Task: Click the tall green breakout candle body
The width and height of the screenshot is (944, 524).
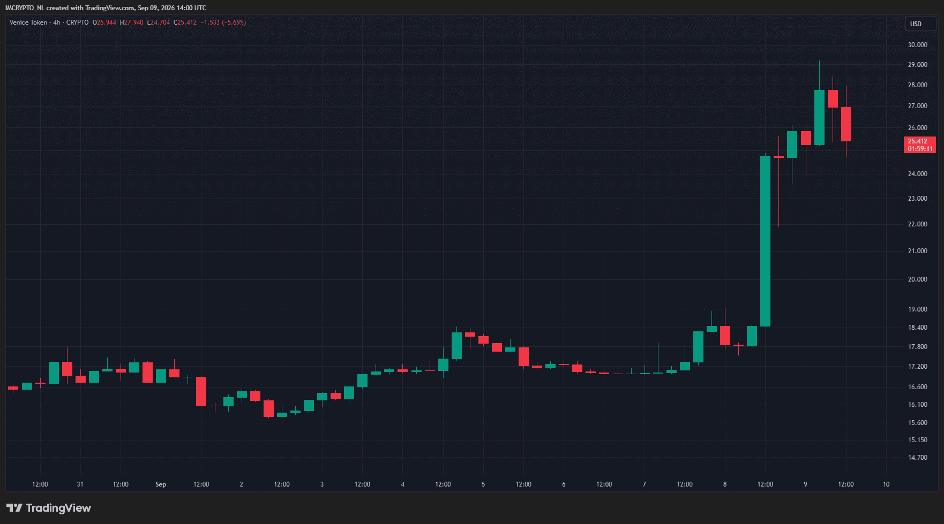Action: [x=765, y=241]
